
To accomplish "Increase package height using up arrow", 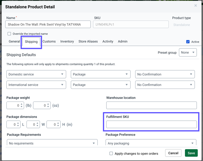I will coord(58,123).
